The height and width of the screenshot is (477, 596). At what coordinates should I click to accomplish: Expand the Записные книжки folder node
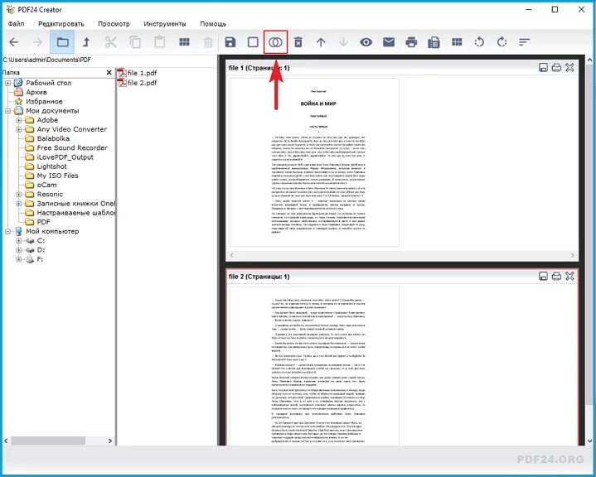pyautogui.click(x=18, y=204)
